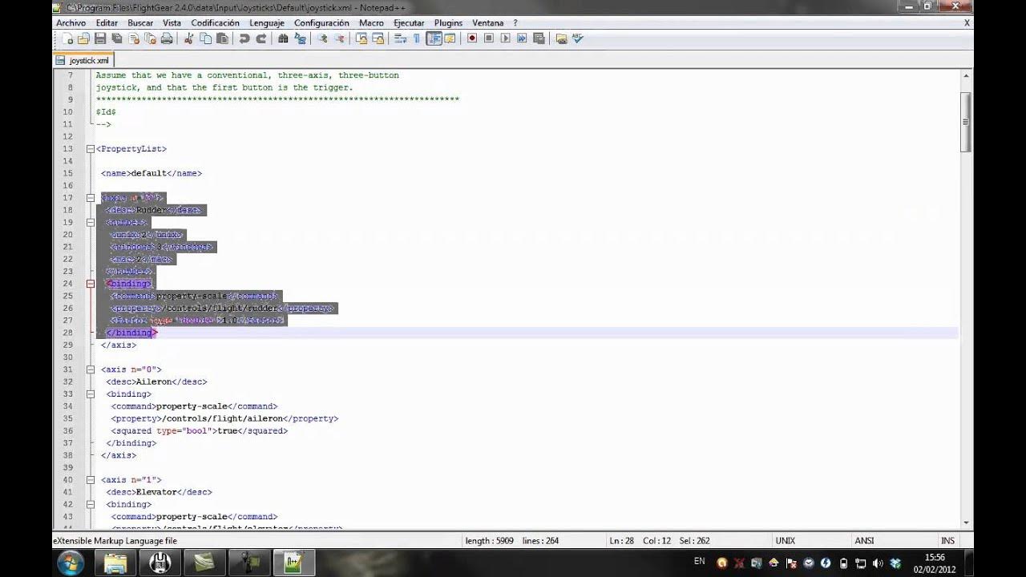This screenshot has height=577, width=1026.
Task: Toggle synchronized vertical scrolling
Action: click(362, 38)
